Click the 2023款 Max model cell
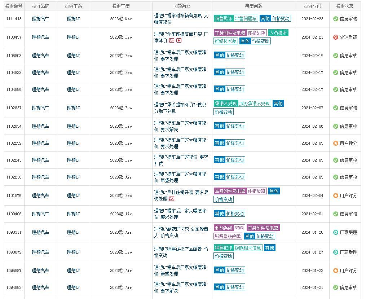Image resolution: width=366 pixels, height=299 pixels. [x=121, y=19]
